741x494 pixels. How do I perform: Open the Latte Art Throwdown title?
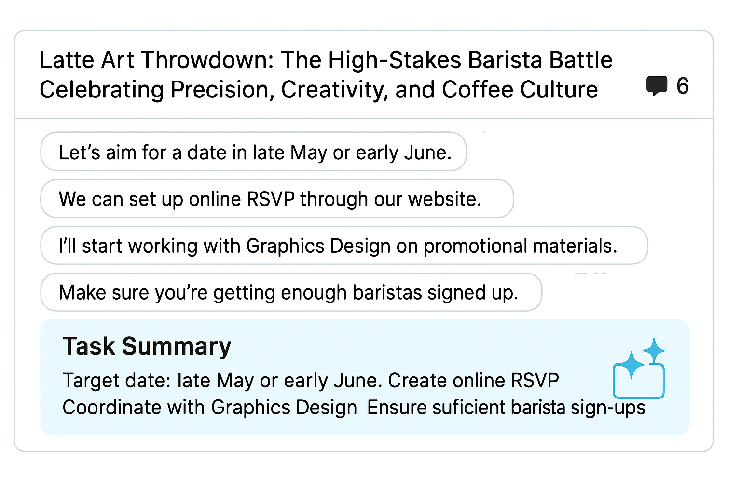click(326, 60)
